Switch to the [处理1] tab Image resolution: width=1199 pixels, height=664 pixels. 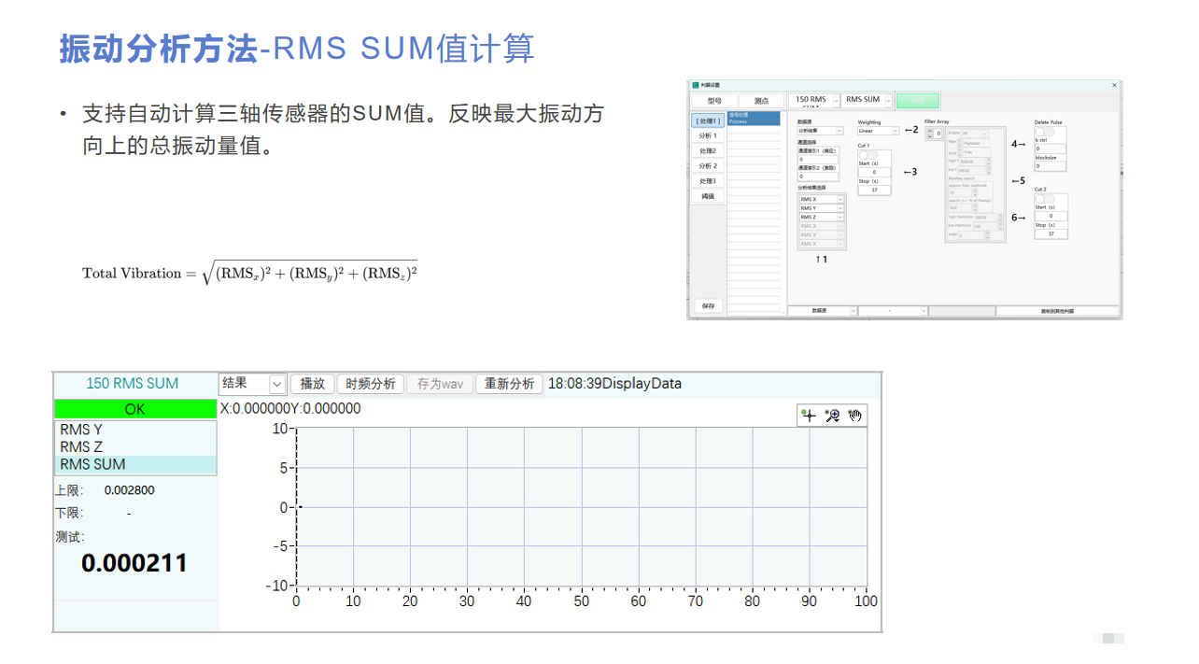708,120
